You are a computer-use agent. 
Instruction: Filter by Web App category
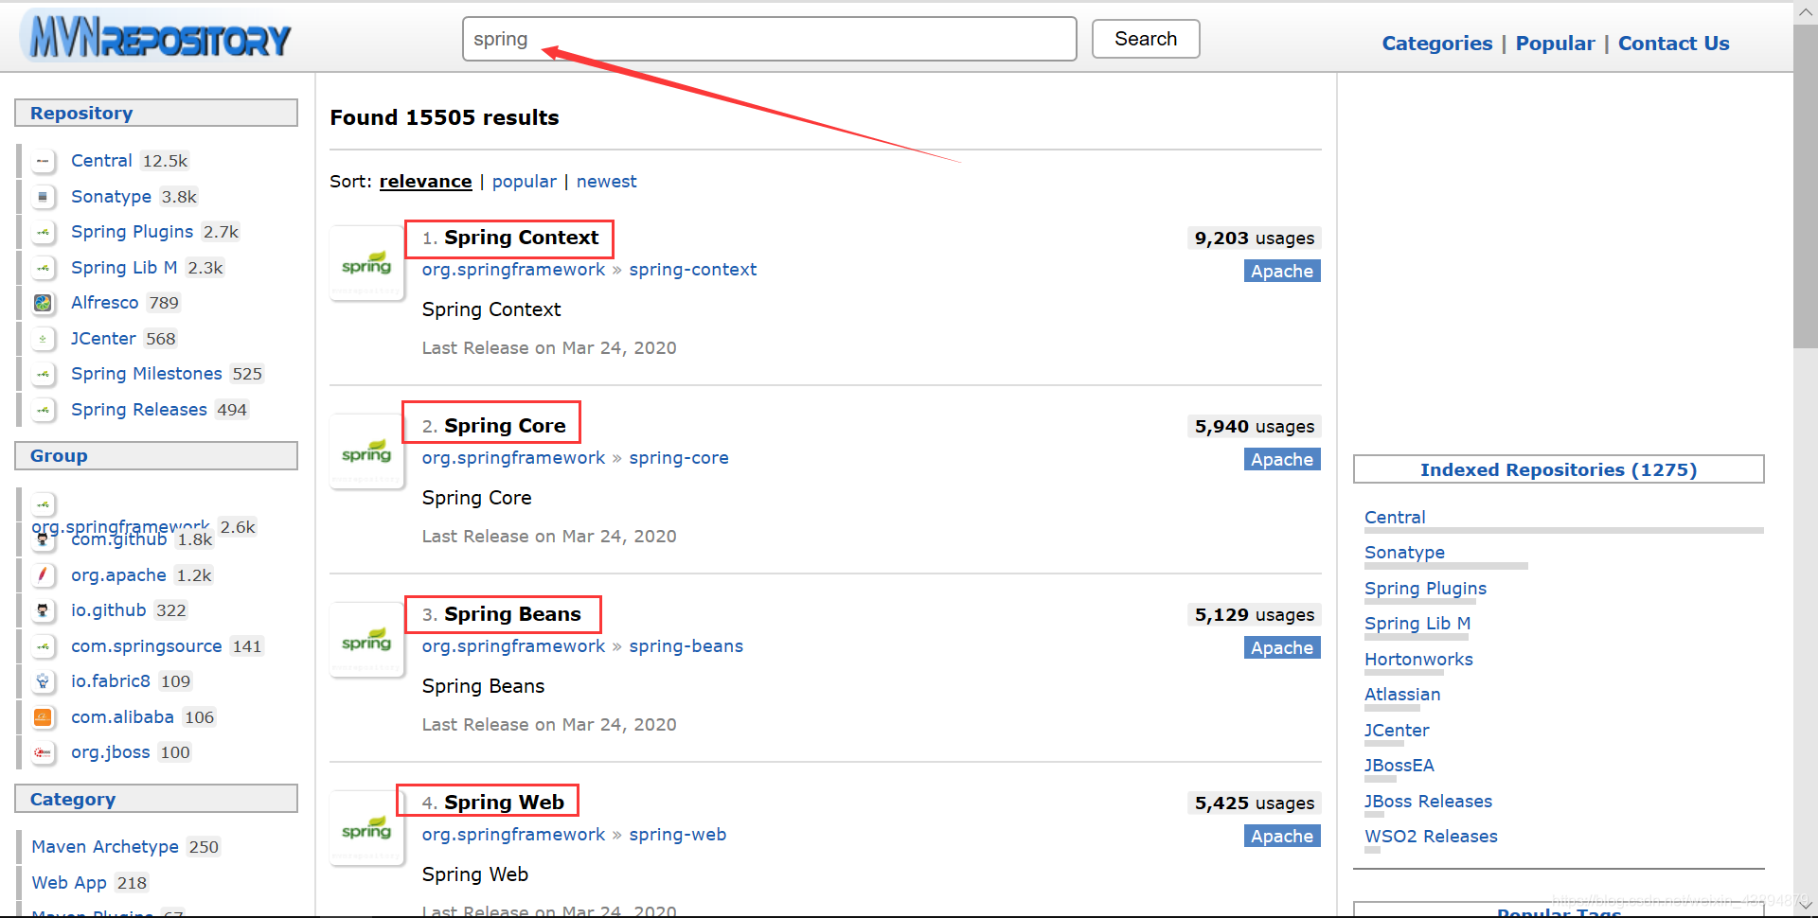tap(69, 883)
